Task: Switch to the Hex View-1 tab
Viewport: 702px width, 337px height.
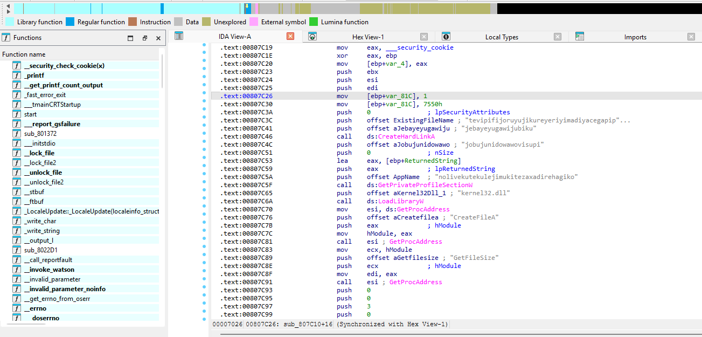Action: (x=367, y=37)
